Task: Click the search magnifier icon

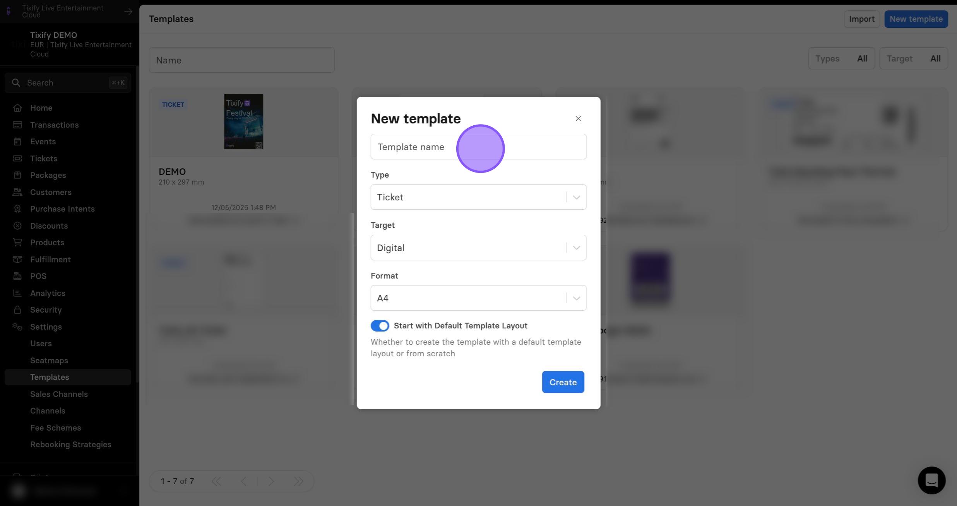Action: [x=16, y=83]
